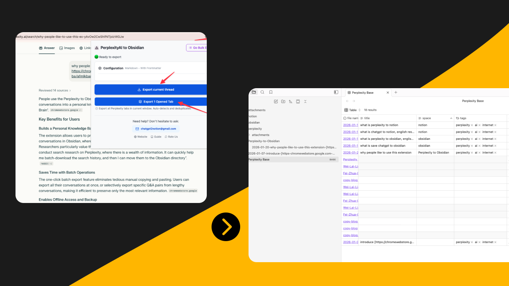Open Obsidian search in the left ribbon
This screenshot has height=286, width=509.
point(262,92)
